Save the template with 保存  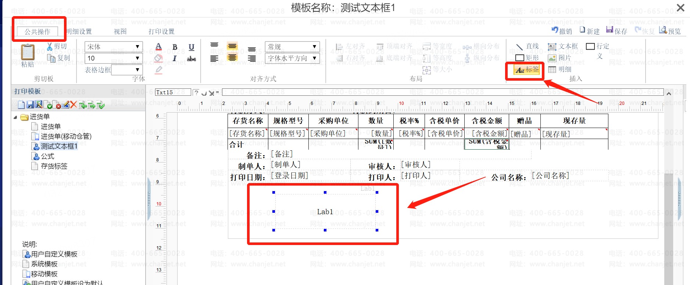click(617, 31)
